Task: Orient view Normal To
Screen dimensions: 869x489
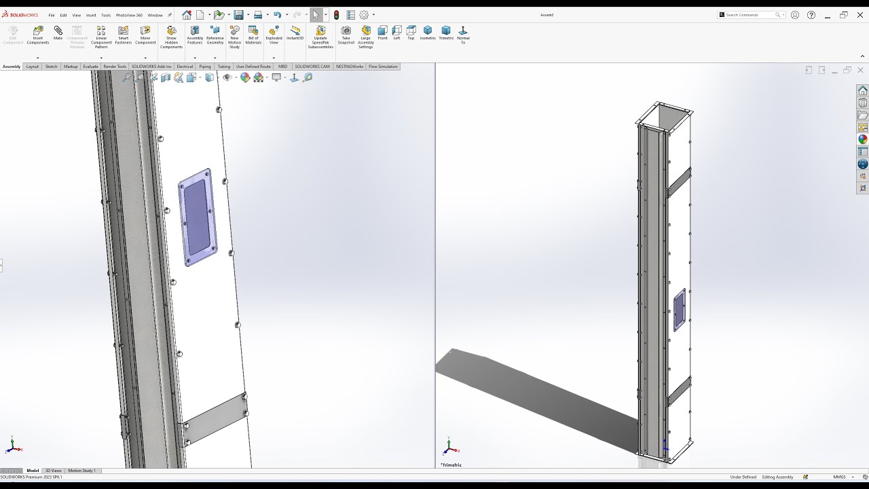Action: (463, 35)
